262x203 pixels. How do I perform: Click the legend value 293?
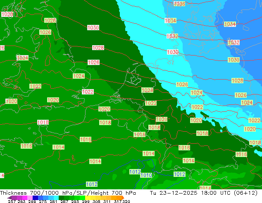coord(75,201)
